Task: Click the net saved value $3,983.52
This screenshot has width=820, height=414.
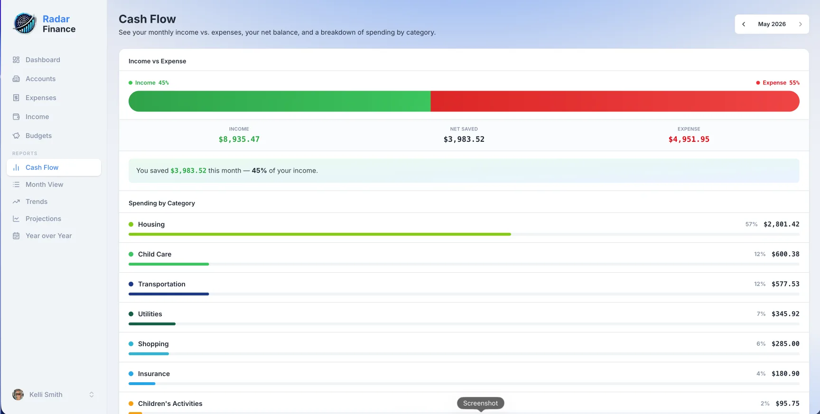Action: tap(464, 139)
